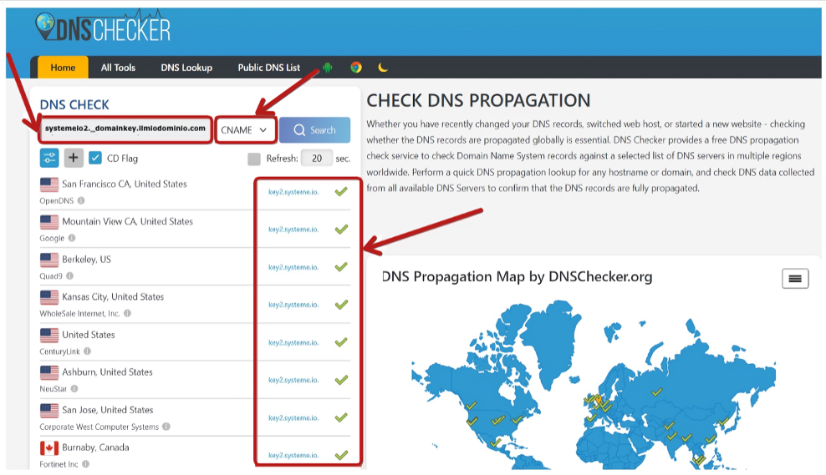Show info icon next to Quad9
The height and width of the screenshot is (475, 826).
pyautogui.click(x=69, y=275)
